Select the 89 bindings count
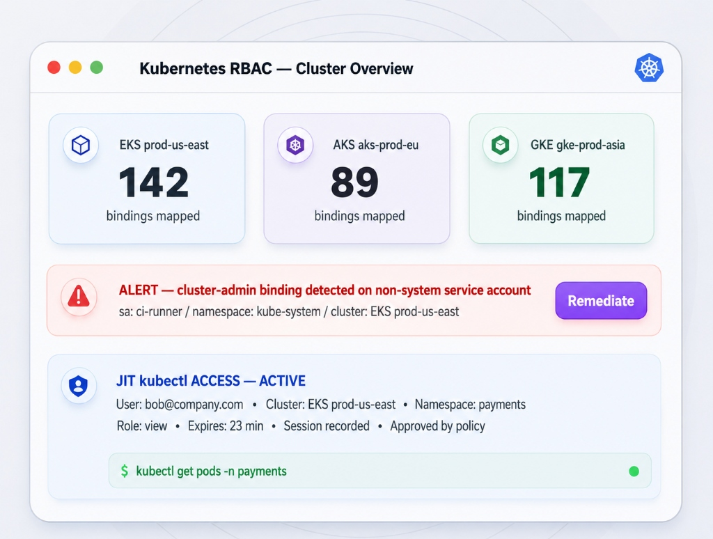Image resolution: width=713 pixels, height=539 pixels. point(354,182)
